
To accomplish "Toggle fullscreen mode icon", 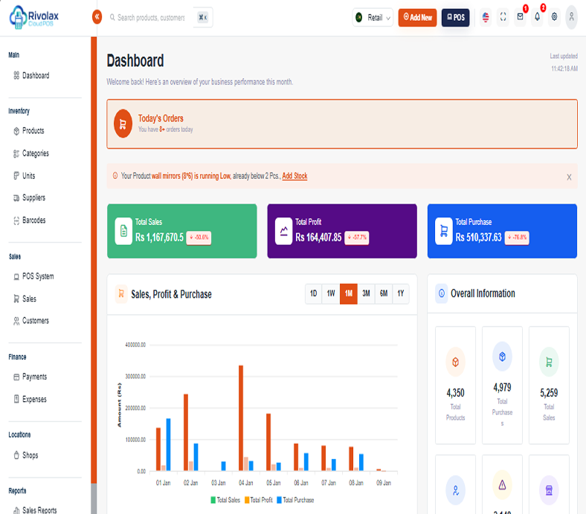I will pos(503,17).
